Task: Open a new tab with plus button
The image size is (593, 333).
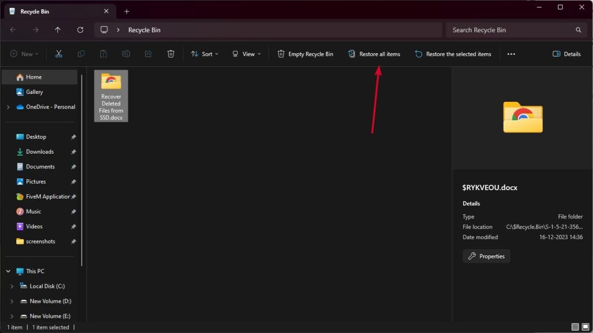Action: pos(127,11)
